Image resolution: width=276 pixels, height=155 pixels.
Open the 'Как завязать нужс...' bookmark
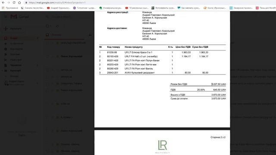(x=189, y=8)
